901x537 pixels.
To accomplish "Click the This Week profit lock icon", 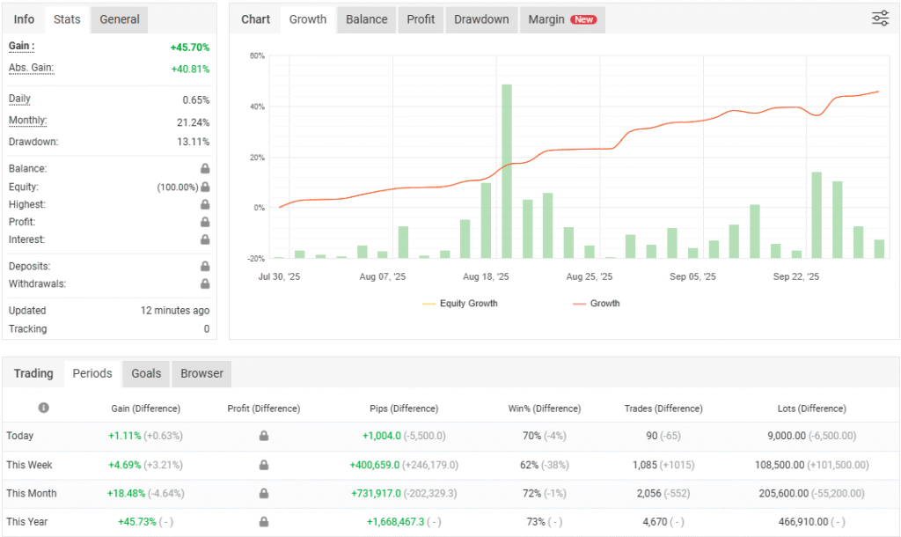I will (x=263, y=465).
